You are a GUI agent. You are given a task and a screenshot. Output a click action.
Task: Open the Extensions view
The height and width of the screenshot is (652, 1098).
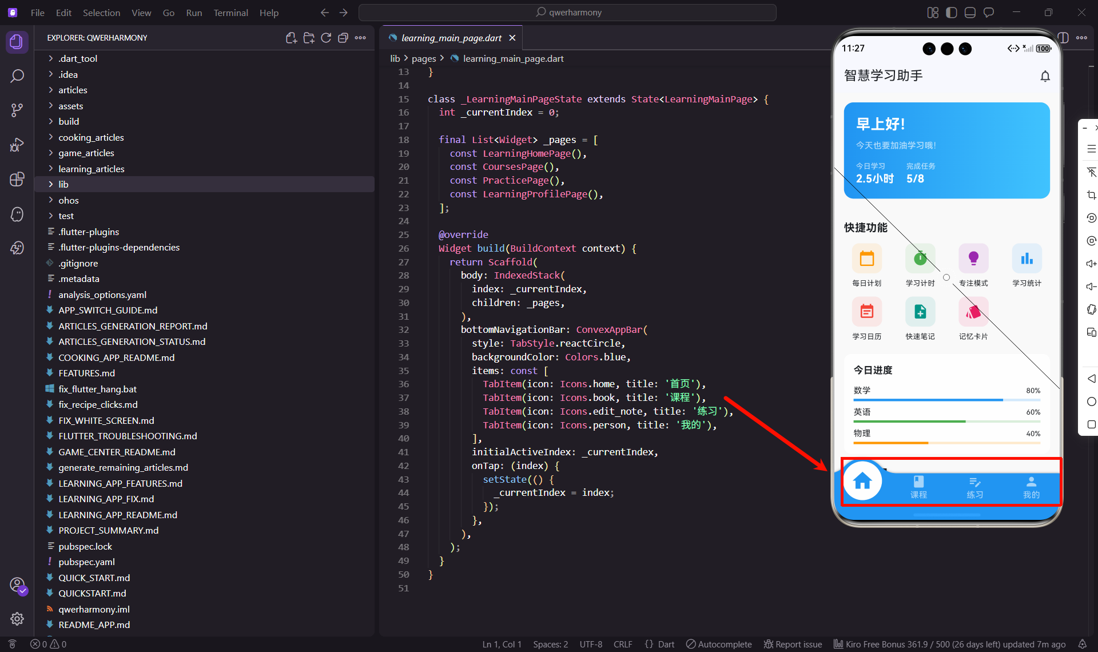[17, 179]
